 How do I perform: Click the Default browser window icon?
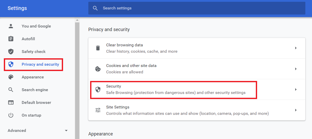11,102
